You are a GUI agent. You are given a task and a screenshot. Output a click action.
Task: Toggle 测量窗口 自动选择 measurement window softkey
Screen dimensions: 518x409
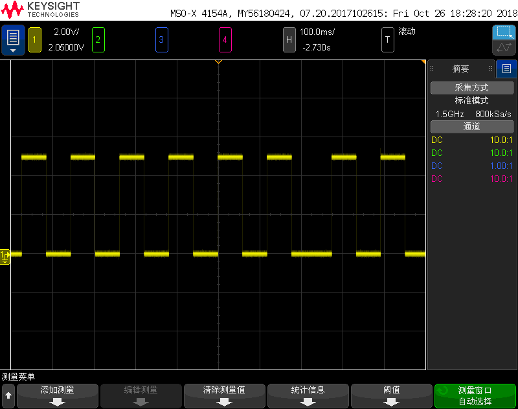click(x=475, y=396)
